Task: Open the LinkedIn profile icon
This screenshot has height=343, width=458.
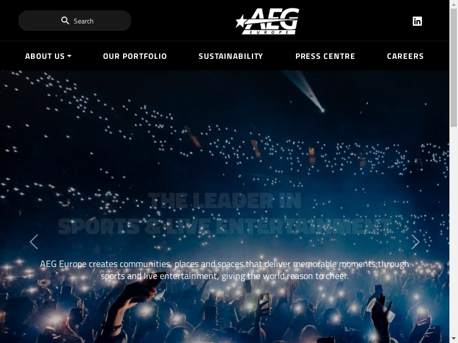Action: click(417, 21)
